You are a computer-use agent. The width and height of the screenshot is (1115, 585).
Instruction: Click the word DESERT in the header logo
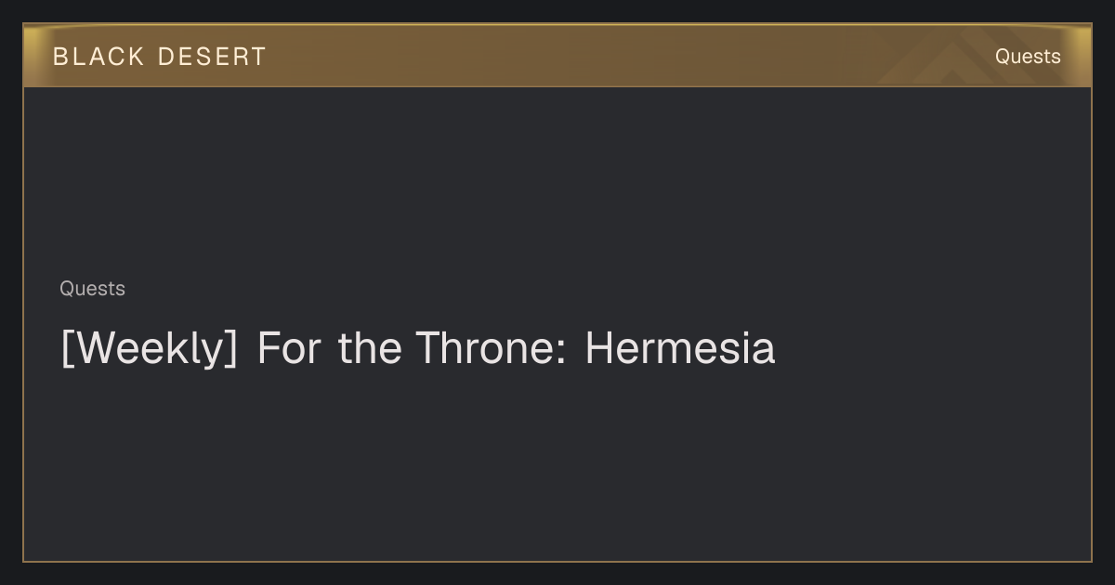212,57
